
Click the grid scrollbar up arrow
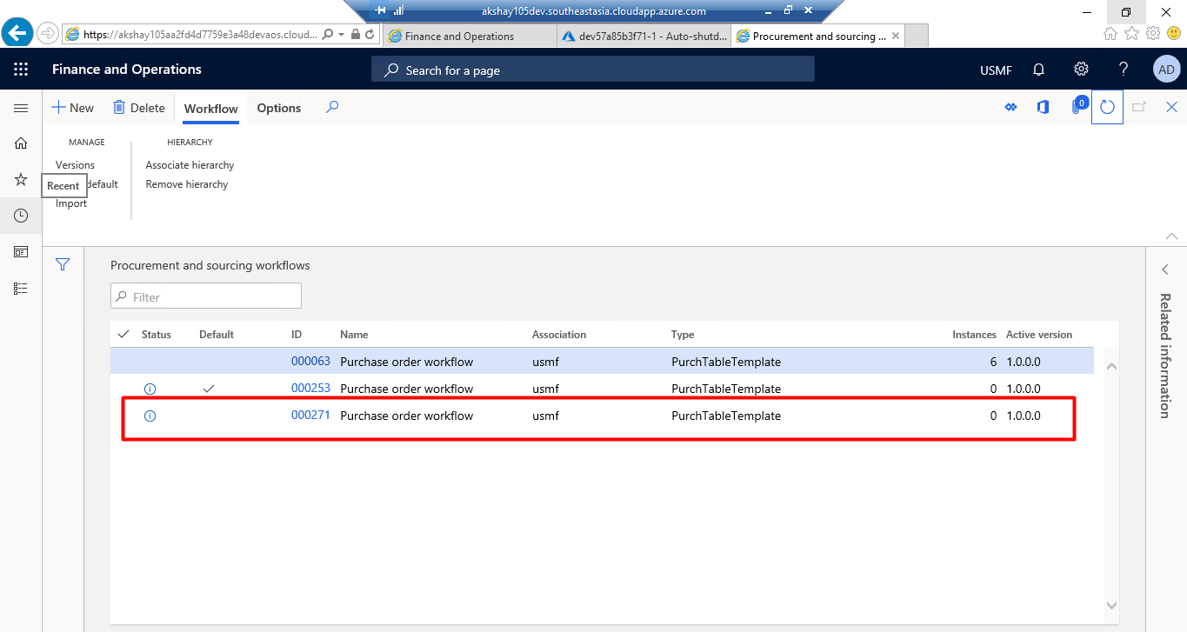pyautogui.click(x=1110, y=367)
